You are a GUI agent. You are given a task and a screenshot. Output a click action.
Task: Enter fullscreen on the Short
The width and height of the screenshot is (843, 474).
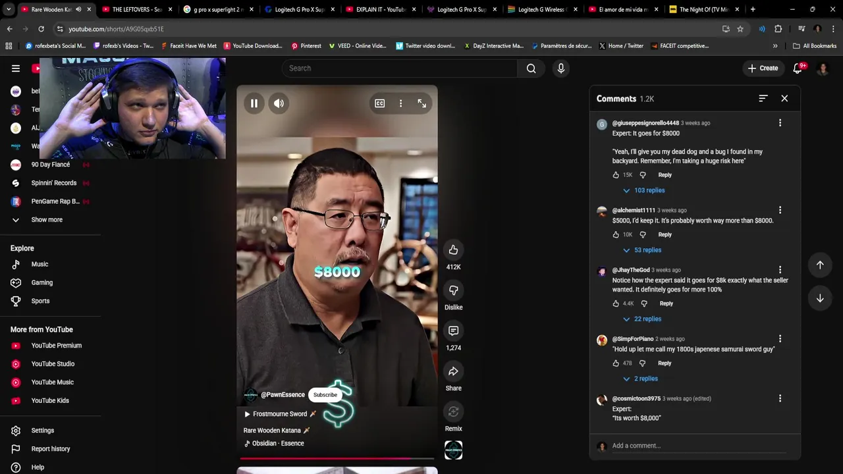point(422,103)
